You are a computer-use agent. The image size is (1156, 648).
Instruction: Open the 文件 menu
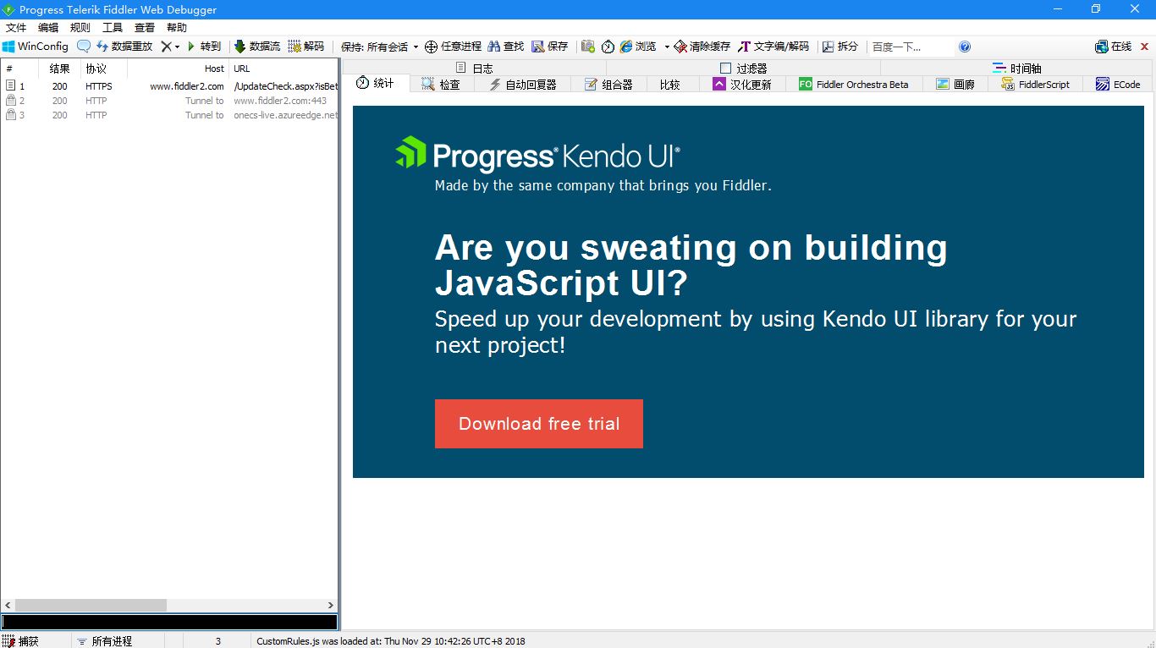[16, 28]
